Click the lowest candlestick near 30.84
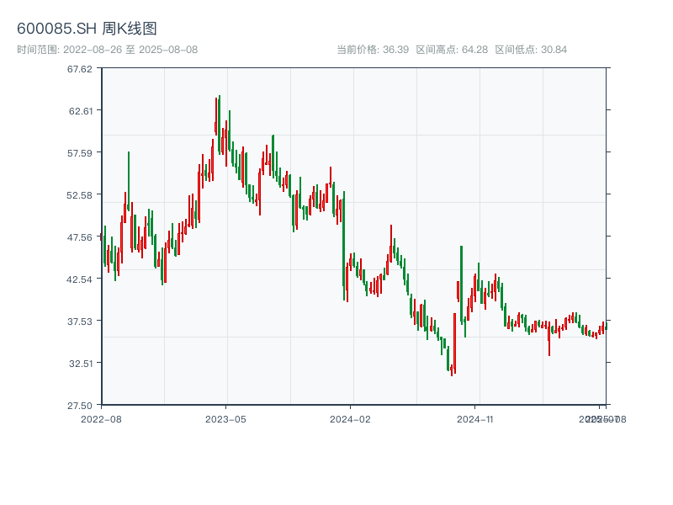This screenshot has width=673, height=505. (x=452, y=369)
